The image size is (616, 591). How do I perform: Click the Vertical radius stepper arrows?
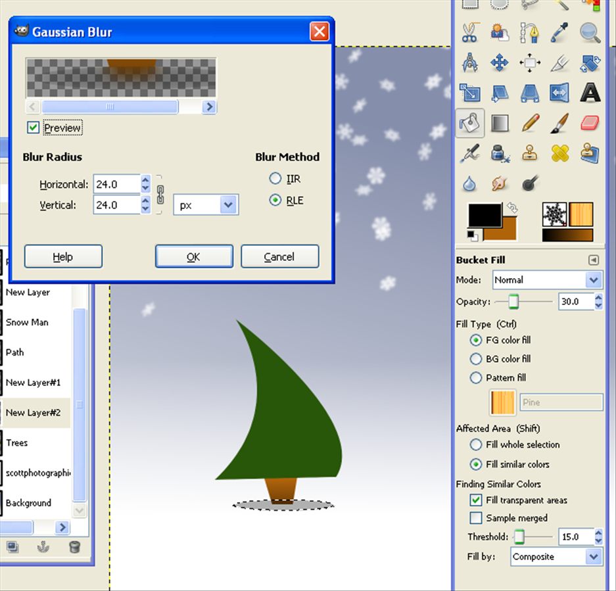point(145,204)
